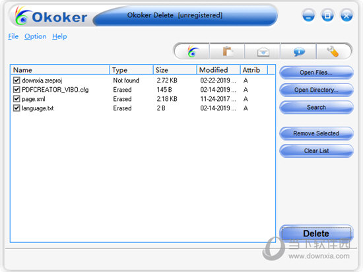Click the 11-24-2017 modified date cell

pyautogui.click(x=218, y=99)
